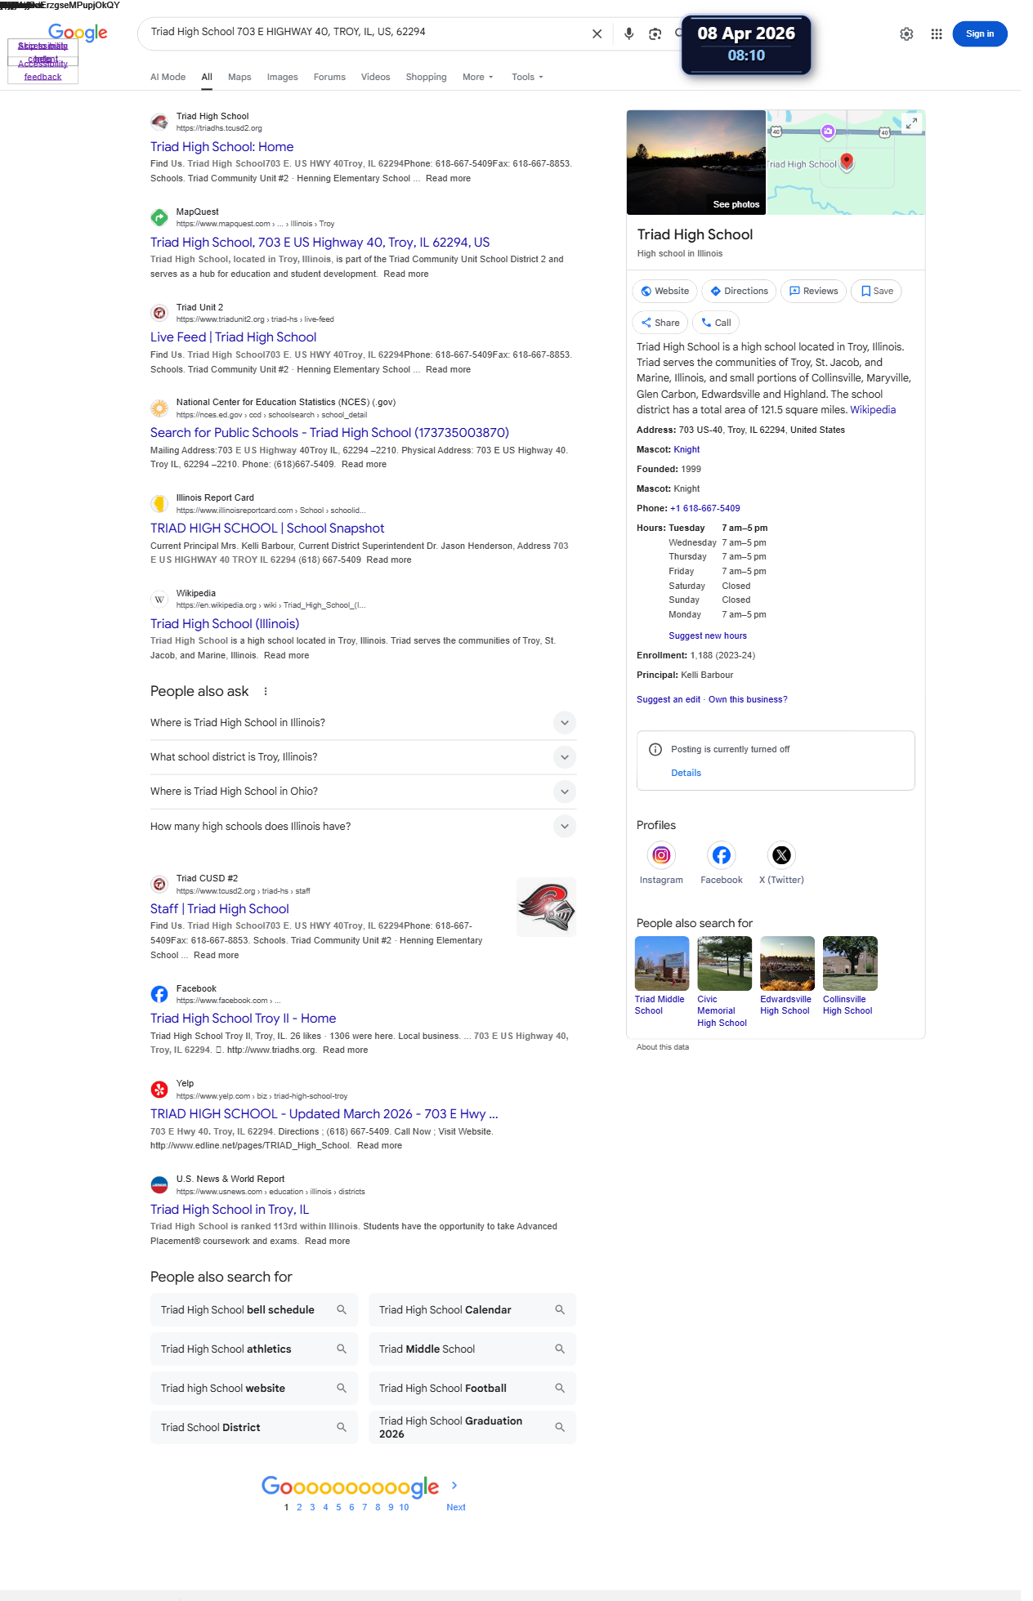The image size is (1033, 1601).
Task: Open the settings gear icon
Action: 906,33
